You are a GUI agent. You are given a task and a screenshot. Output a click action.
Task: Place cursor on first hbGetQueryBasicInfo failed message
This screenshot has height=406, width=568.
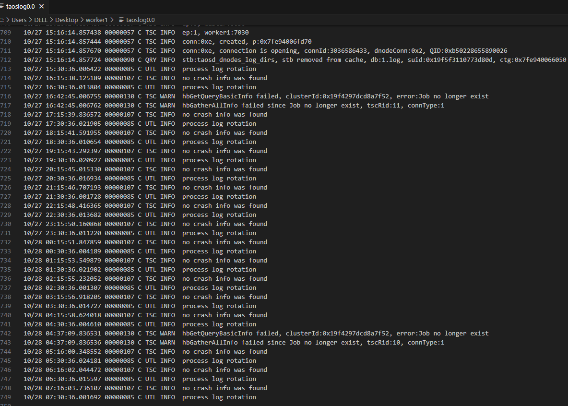pos(335,96)
